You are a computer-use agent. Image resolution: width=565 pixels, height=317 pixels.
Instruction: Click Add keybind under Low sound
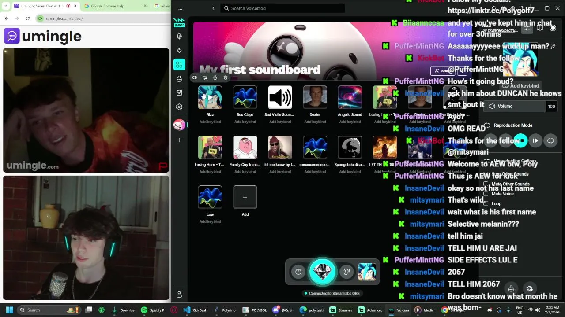210,221
